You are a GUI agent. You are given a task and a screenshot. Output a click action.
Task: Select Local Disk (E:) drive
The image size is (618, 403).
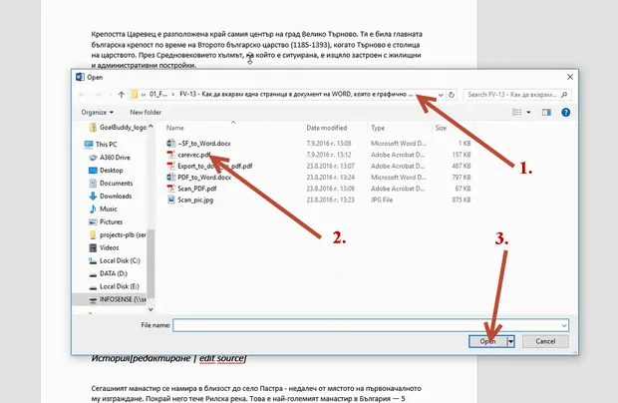coord(119,286)
